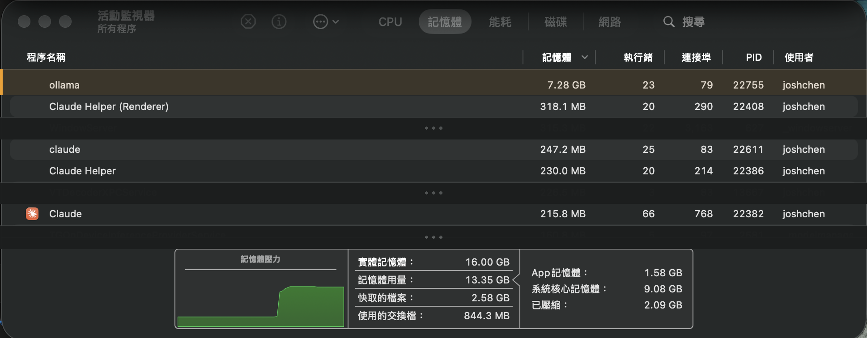This screenshot has width=867, height=338.
Task: Click ports value 290
Action: [703, 106]
